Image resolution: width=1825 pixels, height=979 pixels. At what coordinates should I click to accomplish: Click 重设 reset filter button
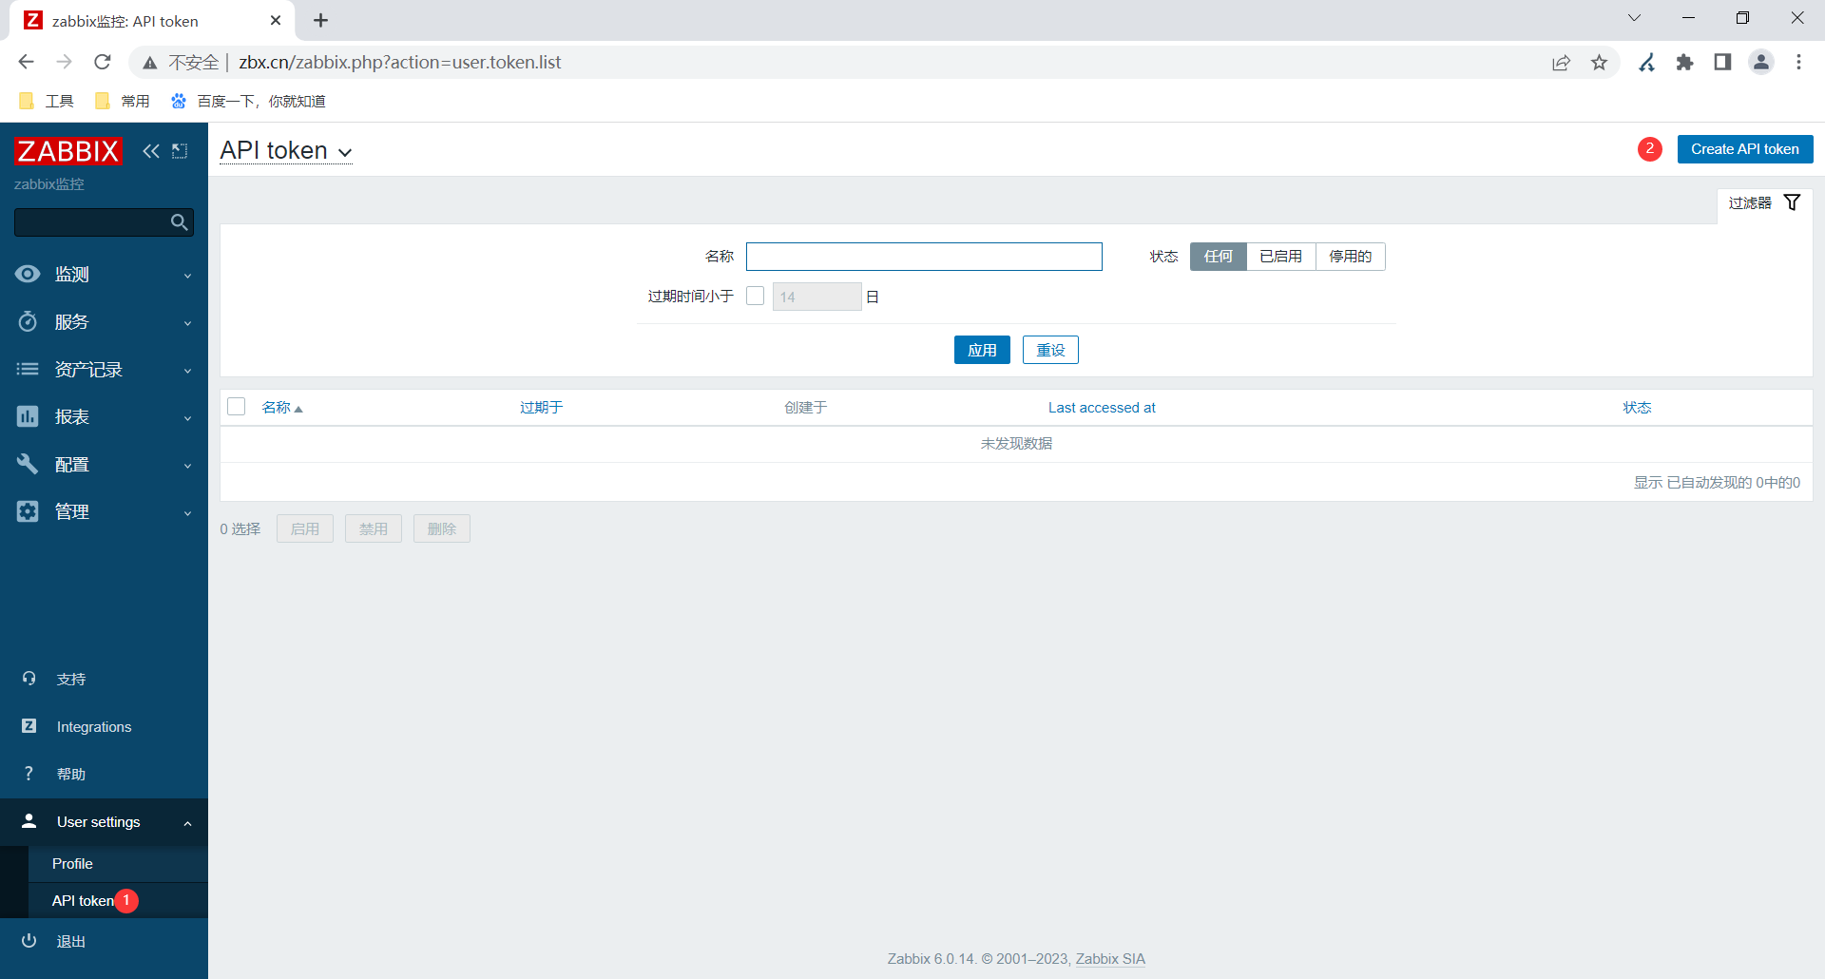tap(1050, 350)
